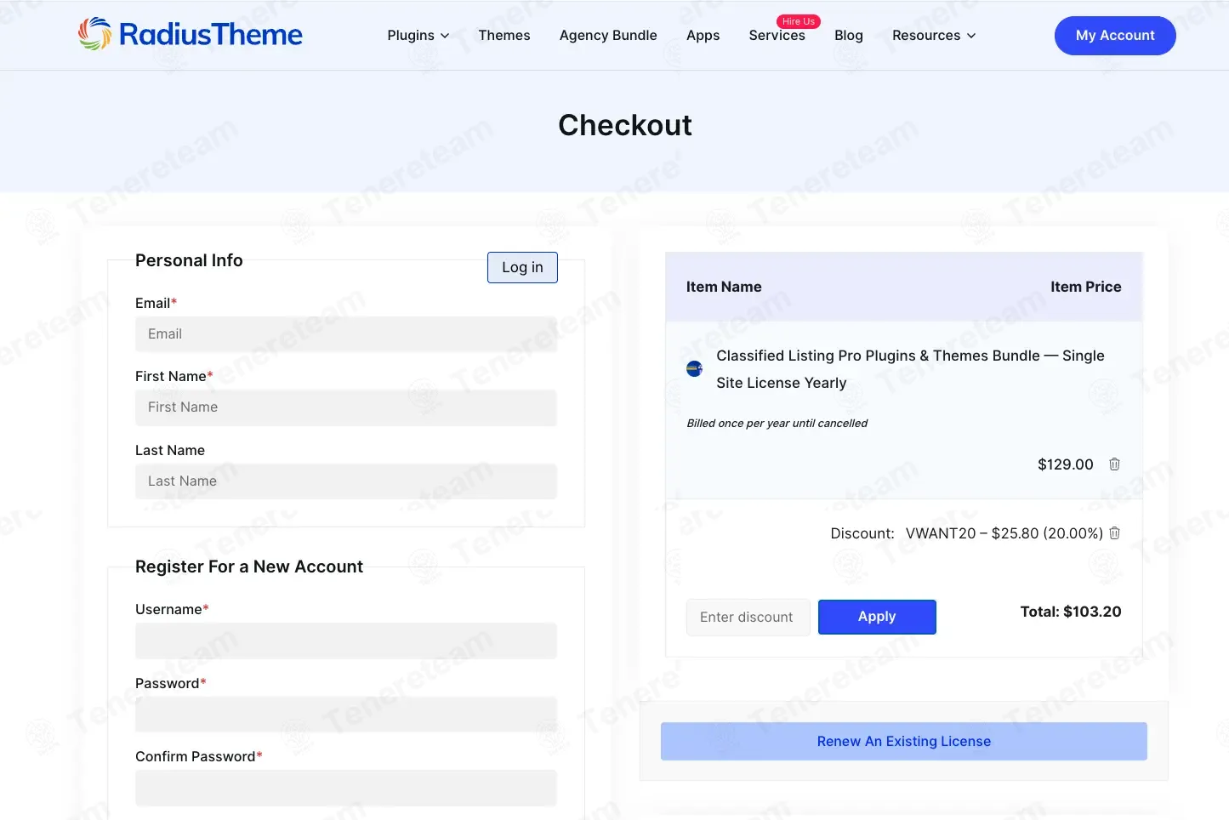The image size is (1229, 820).
Task: Focus the Confirm Password field
Action: point(346,788)
